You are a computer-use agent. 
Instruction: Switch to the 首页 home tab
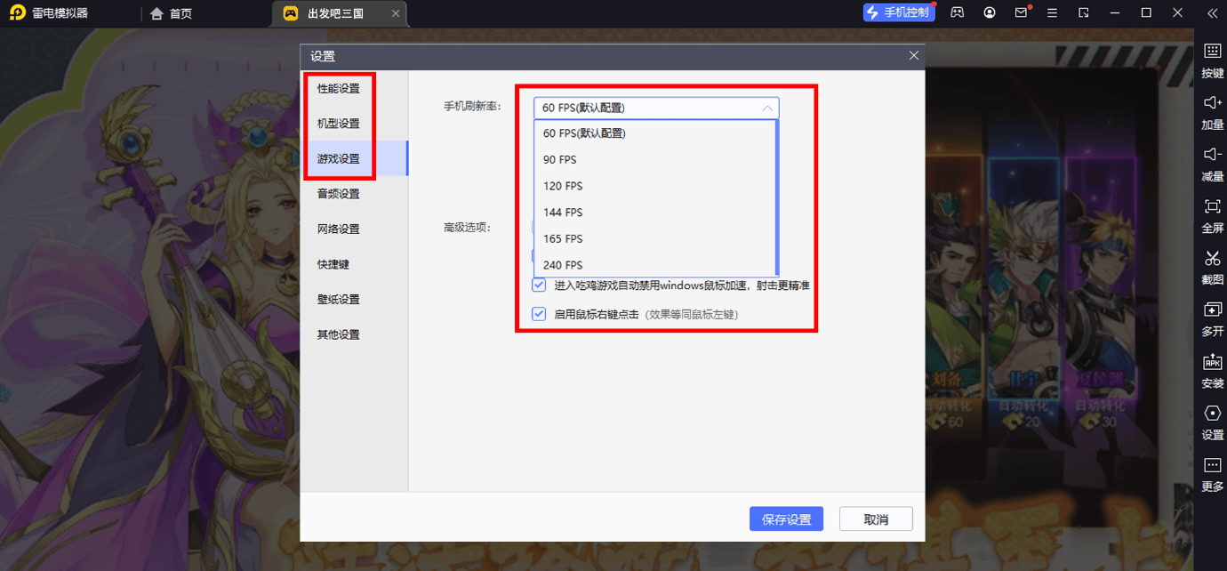[x=172, y=13]
